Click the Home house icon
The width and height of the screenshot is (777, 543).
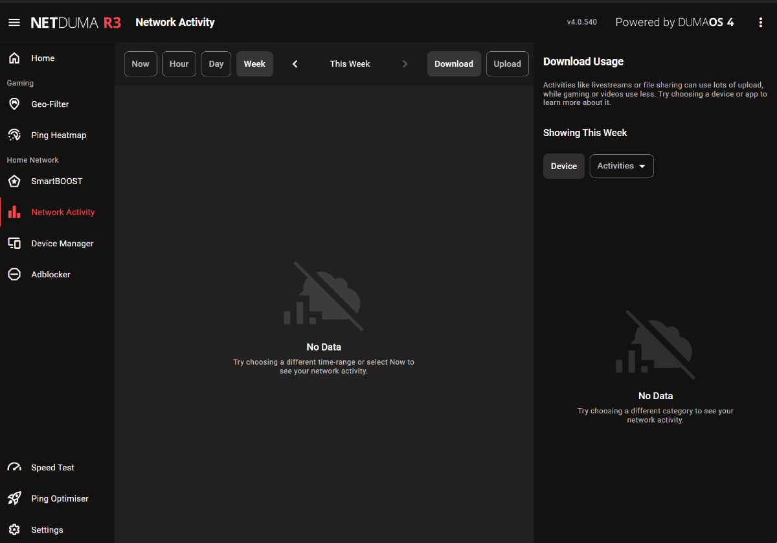pyautogui.click(x=14, y=58)
